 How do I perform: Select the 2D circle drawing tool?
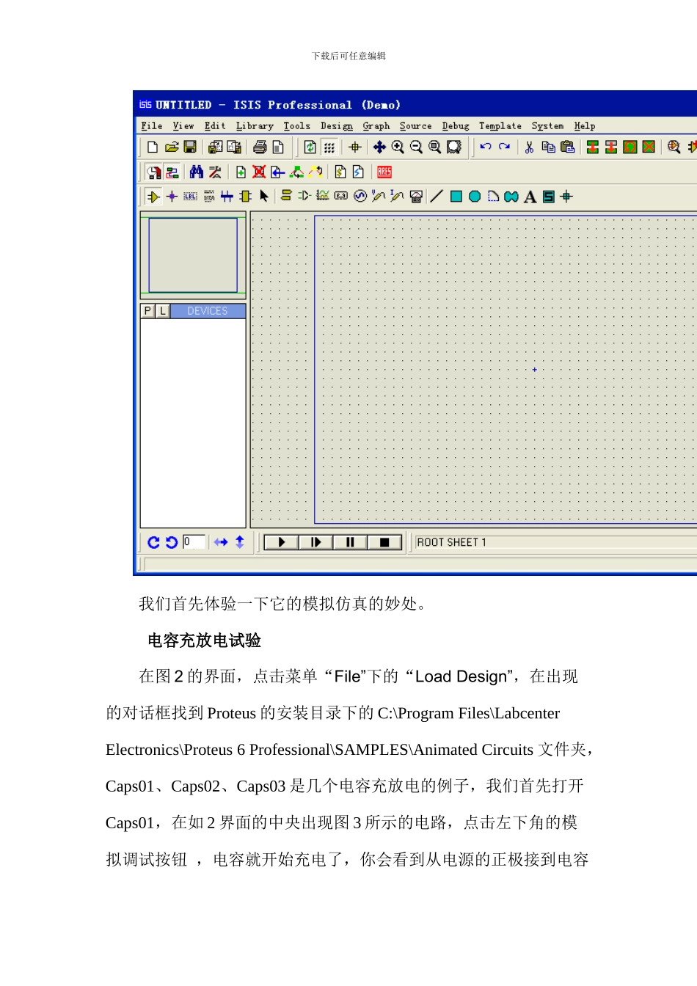(x=475, y=196)
